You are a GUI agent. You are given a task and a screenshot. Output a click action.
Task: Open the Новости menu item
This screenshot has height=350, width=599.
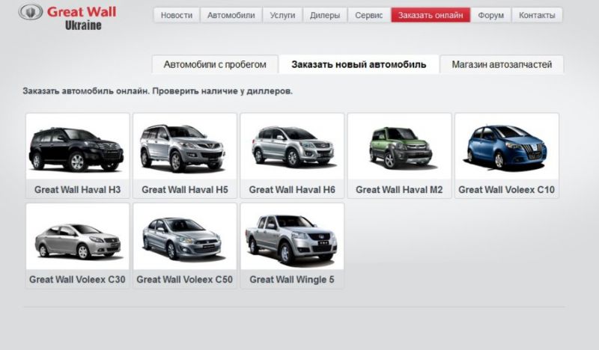click(x=177, y=15)
